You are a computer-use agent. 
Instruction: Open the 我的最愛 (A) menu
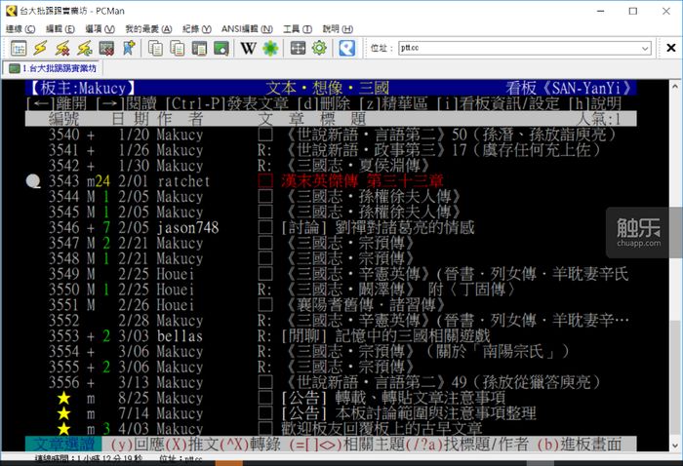pos(148,29)
